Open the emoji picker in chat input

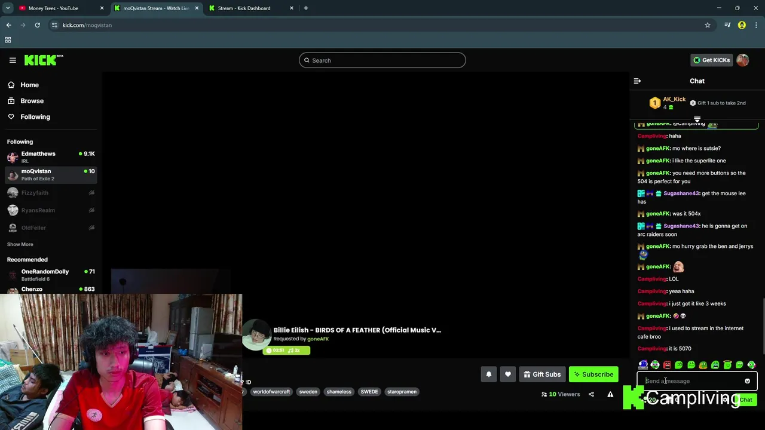tap(747, 381)
